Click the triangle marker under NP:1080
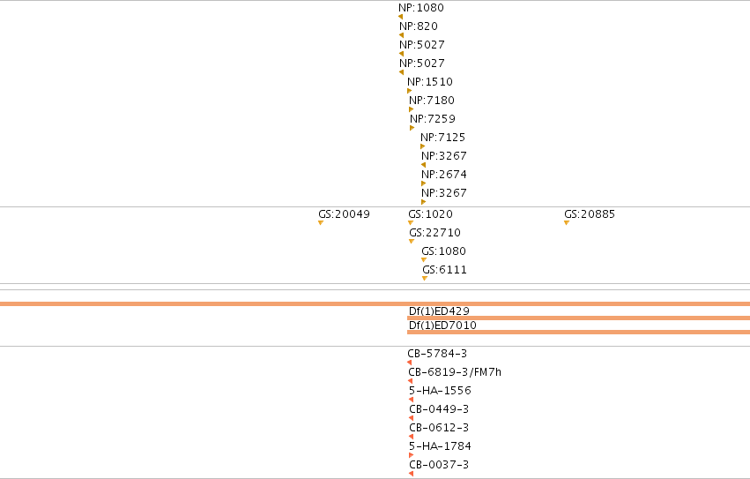 coord(400,17)
